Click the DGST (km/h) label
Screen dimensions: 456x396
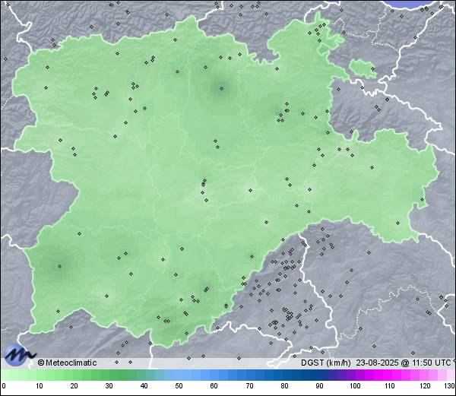[x=326, y=363]
